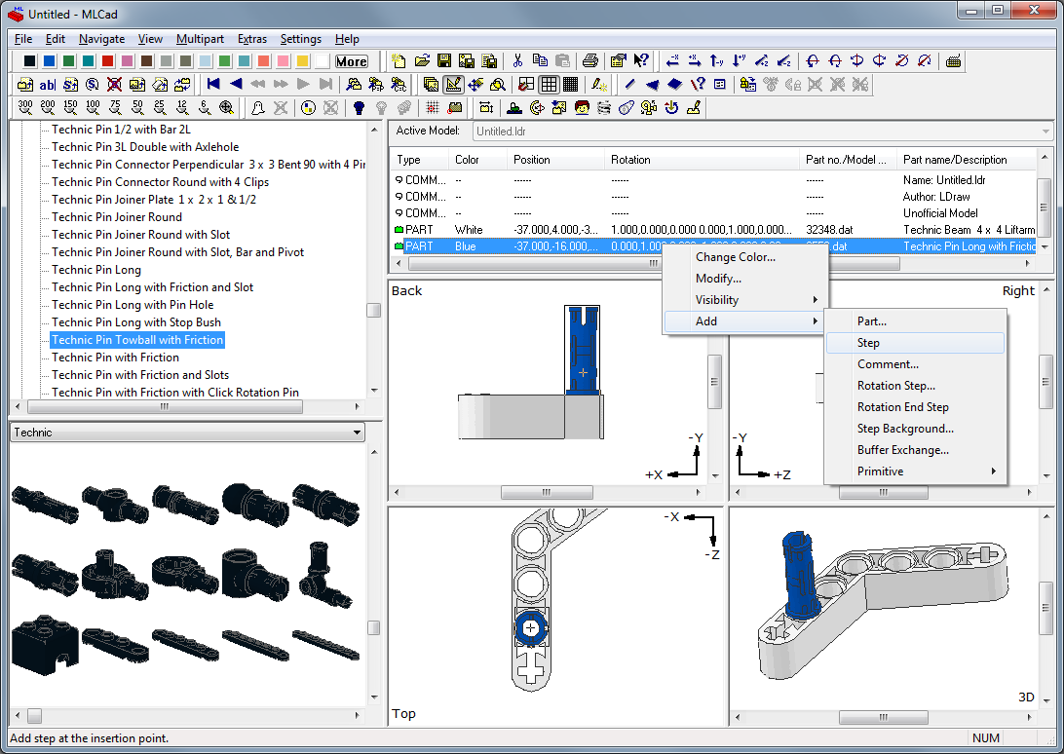The image size is (1064, 754).
Task: Click the Type column header
Action: click(x=420, y=160)
